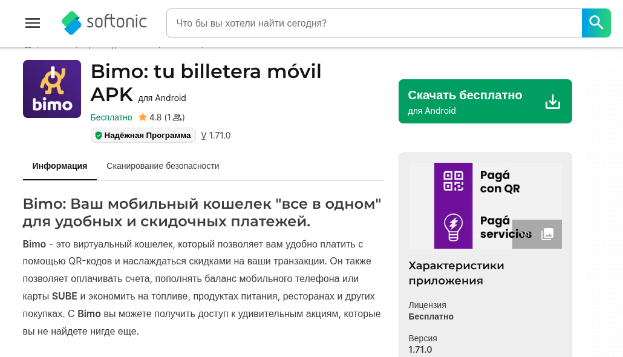Click the user votes people icon

[177, 117]
